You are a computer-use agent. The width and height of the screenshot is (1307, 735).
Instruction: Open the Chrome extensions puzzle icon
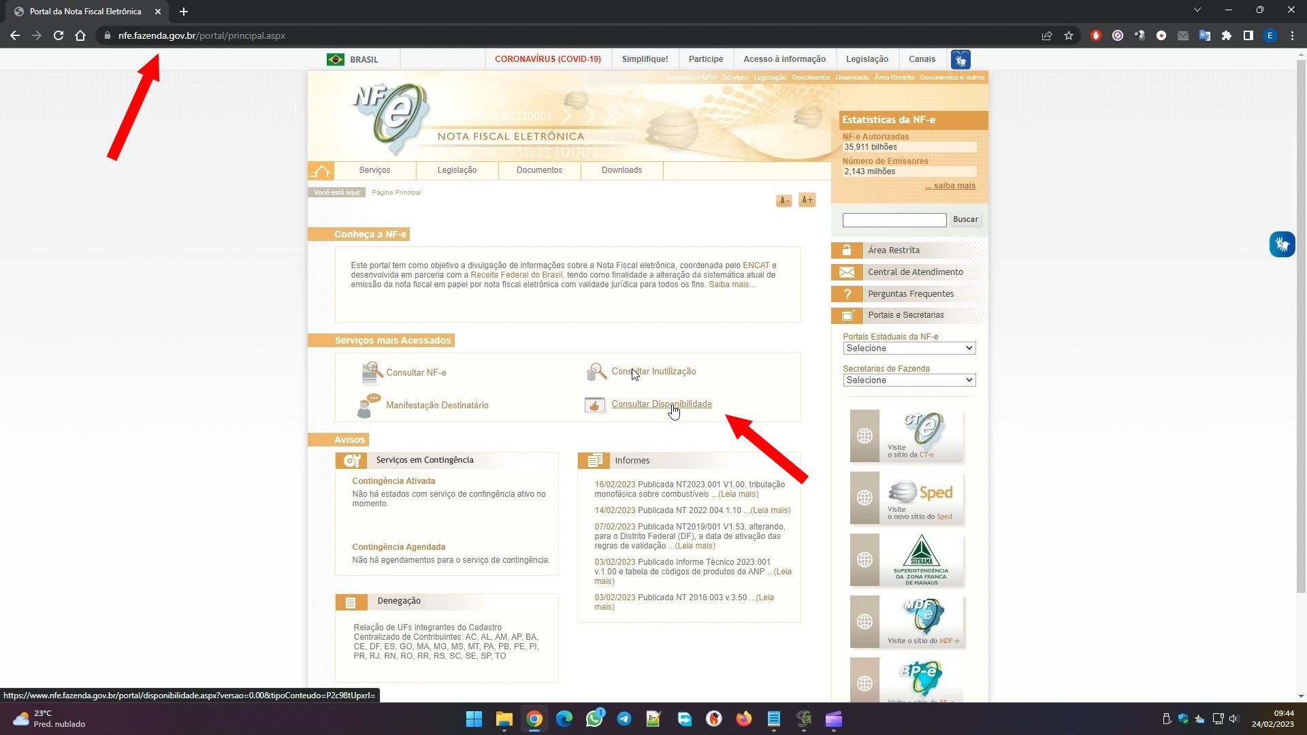pyautogui.click(x=1227, y=35)
